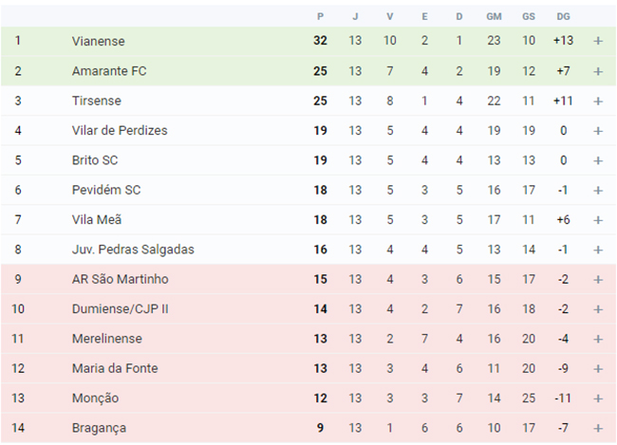Screen dimensions: 617x445
Task: Sort by the GM goals scored header
Action: point(494,16)
